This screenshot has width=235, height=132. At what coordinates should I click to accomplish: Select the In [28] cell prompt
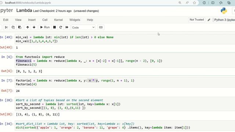click(x=7, y=100)
